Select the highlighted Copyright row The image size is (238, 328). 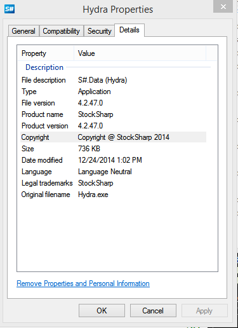click(x=113, y=137)
